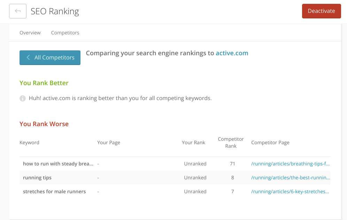This screenshot has height=220, width=347.
Task: Click the You Rank Worse heading
Action: pos(44,124)
